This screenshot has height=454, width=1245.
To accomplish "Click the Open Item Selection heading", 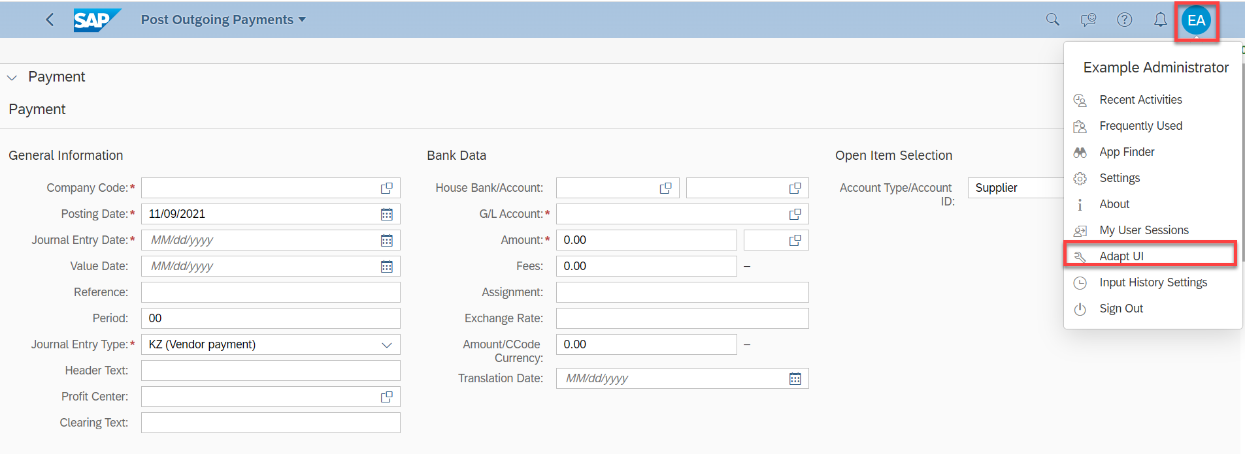I will click(893, 155).
